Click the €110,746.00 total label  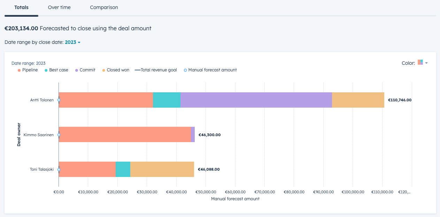point(400,100)
